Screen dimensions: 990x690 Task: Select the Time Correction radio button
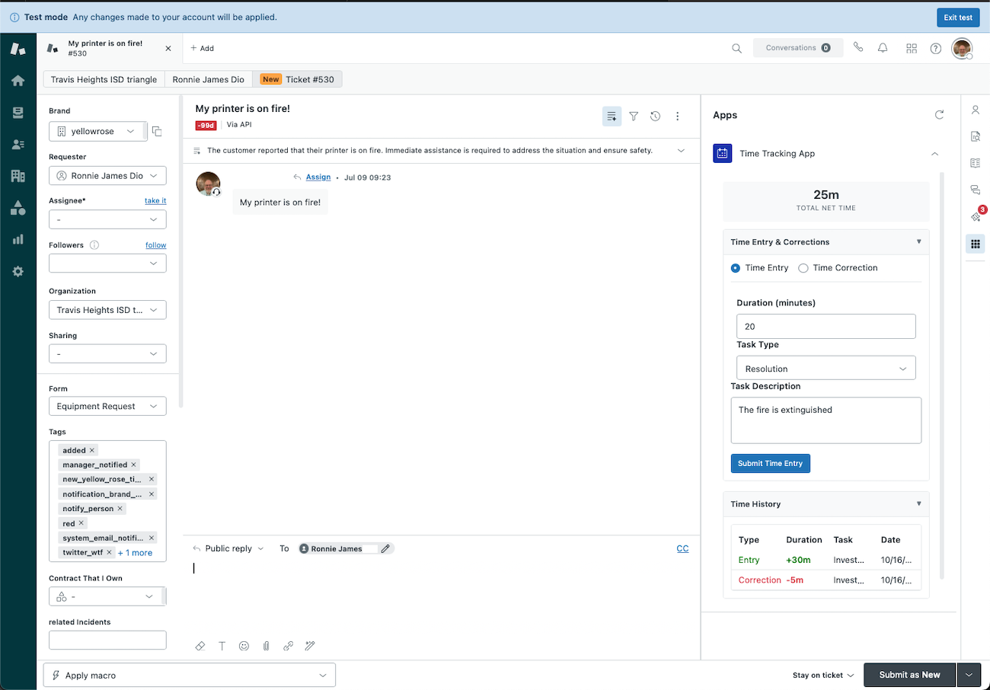click(803, 267)
